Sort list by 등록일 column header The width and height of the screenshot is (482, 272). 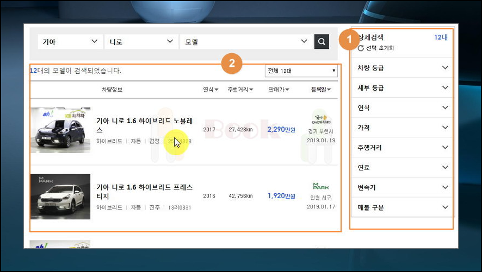320,90
